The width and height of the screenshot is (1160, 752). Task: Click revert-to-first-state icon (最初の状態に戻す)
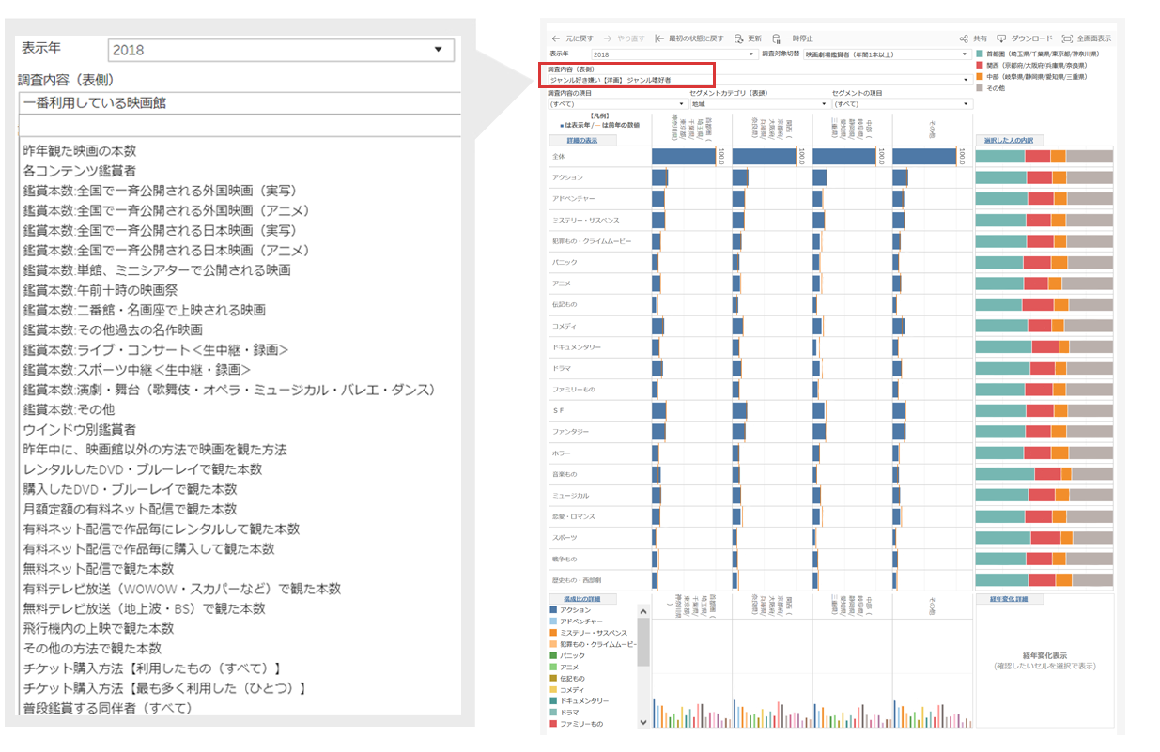(659, 38)
